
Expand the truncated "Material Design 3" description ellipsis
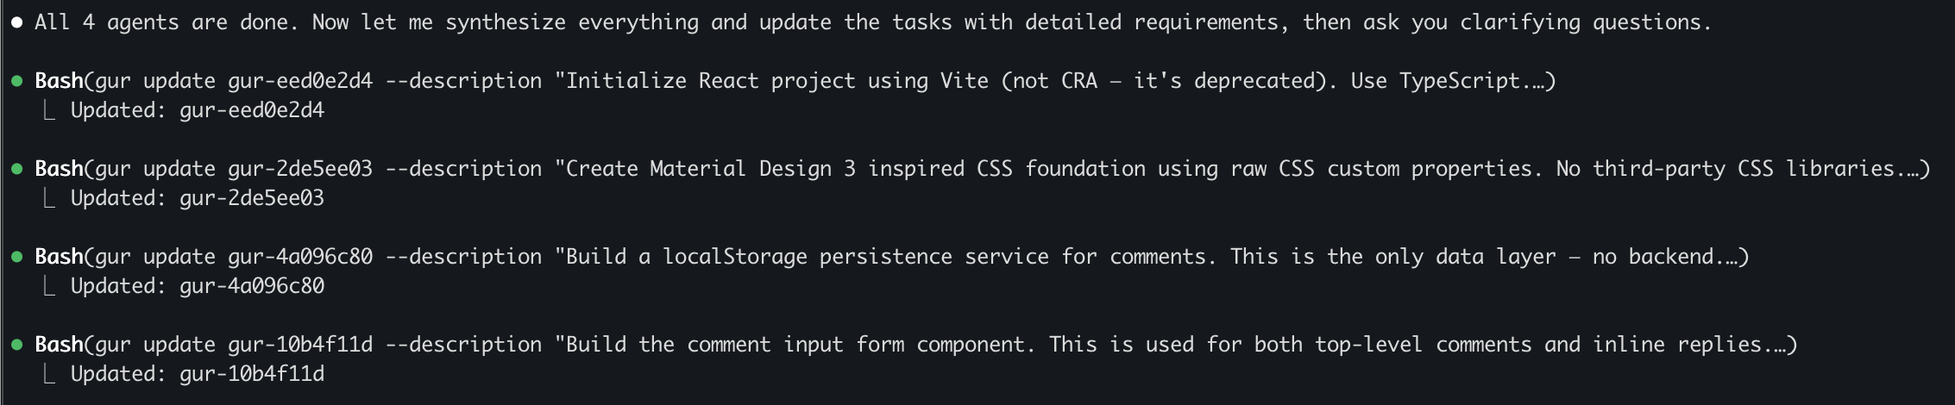[x=1911, y=170]
